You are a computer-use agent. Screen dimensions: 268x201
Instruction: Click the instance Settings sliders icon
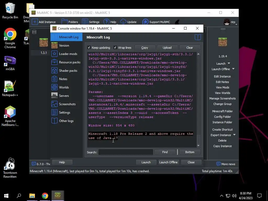click(x=54, y=113)
